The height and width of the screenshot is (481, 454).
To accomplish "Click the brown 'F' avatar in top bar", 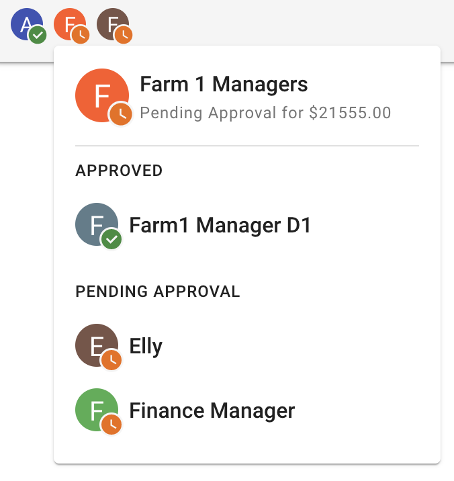I will pyautogui.click(x=111, y=25).
